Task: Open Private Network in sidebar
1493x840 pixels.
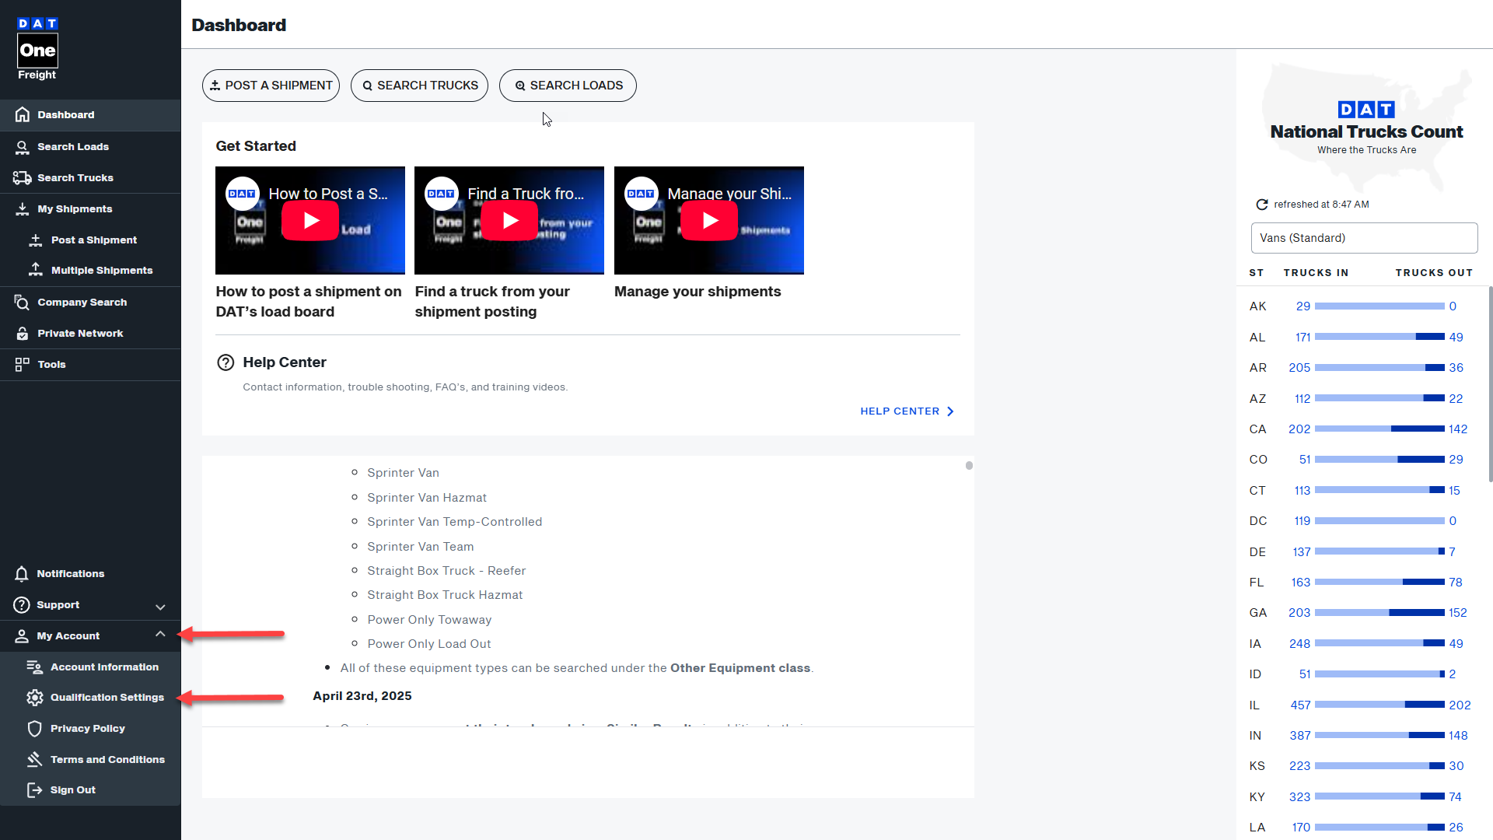Action: [x=90, y=333]
